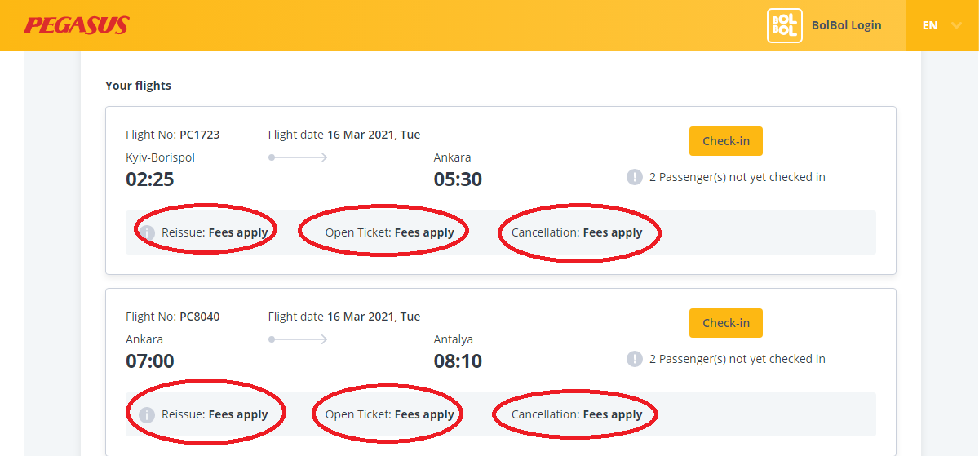The width and height of the screenshot is (979, 456).
Task: Click Cancellation fees text for flight PC8040
Action: pos(577,414)
